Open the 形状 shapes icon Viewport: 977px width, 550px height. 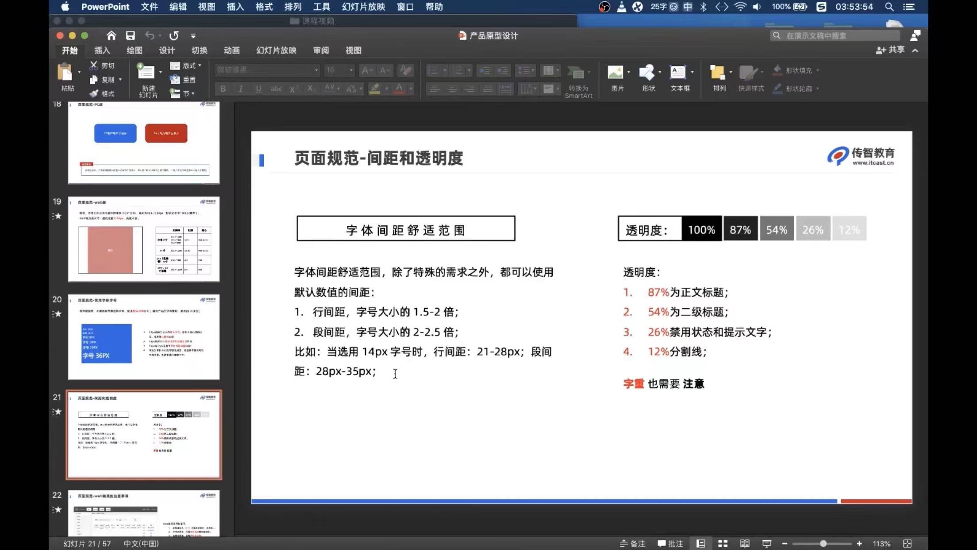[646, 73]
